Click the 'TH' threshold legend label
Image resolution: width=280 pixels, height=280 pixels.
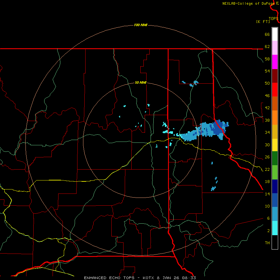pos(267,243)
